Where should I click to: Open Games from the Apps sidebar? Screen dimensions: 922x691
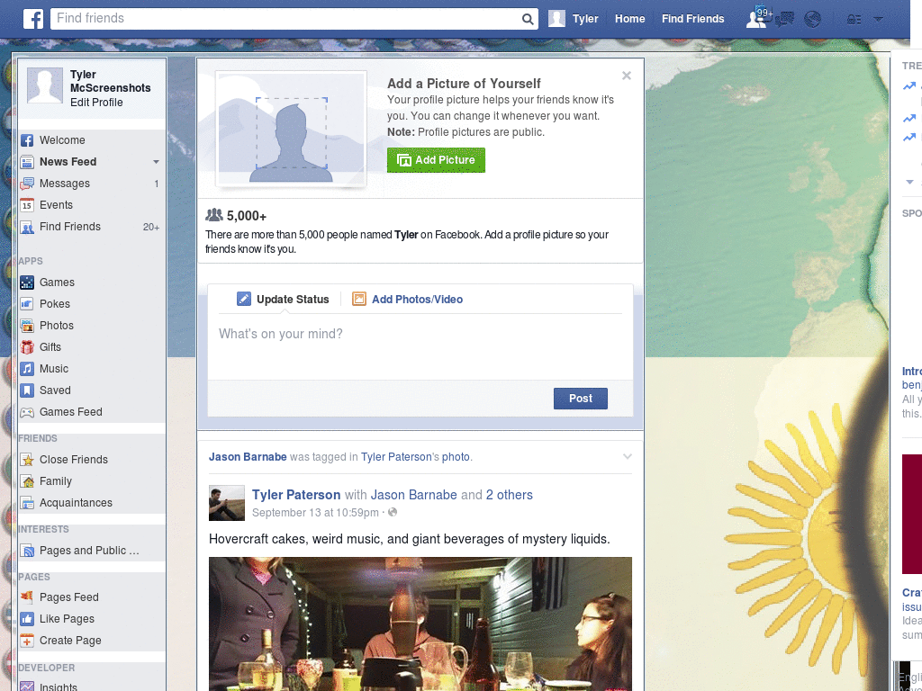point(56,283)
